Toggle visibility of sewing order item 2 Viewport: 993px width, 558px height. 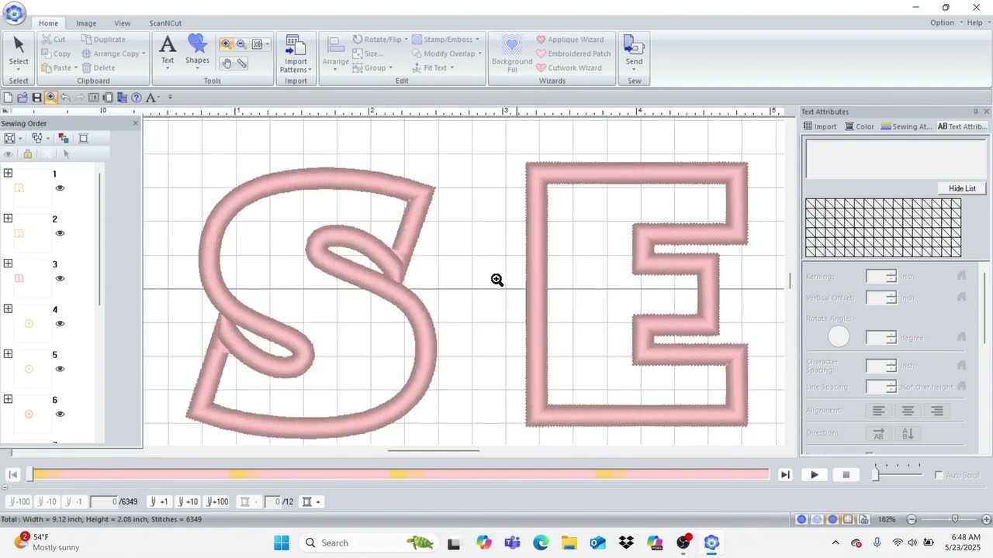tap(60, 233)
